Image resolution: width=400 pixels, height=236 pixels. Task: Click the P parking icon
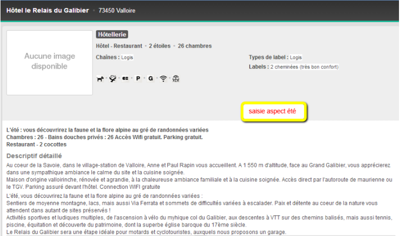[138, 78]
